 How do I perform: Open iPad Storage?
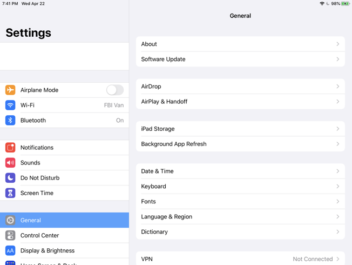(x=240, y=129)
